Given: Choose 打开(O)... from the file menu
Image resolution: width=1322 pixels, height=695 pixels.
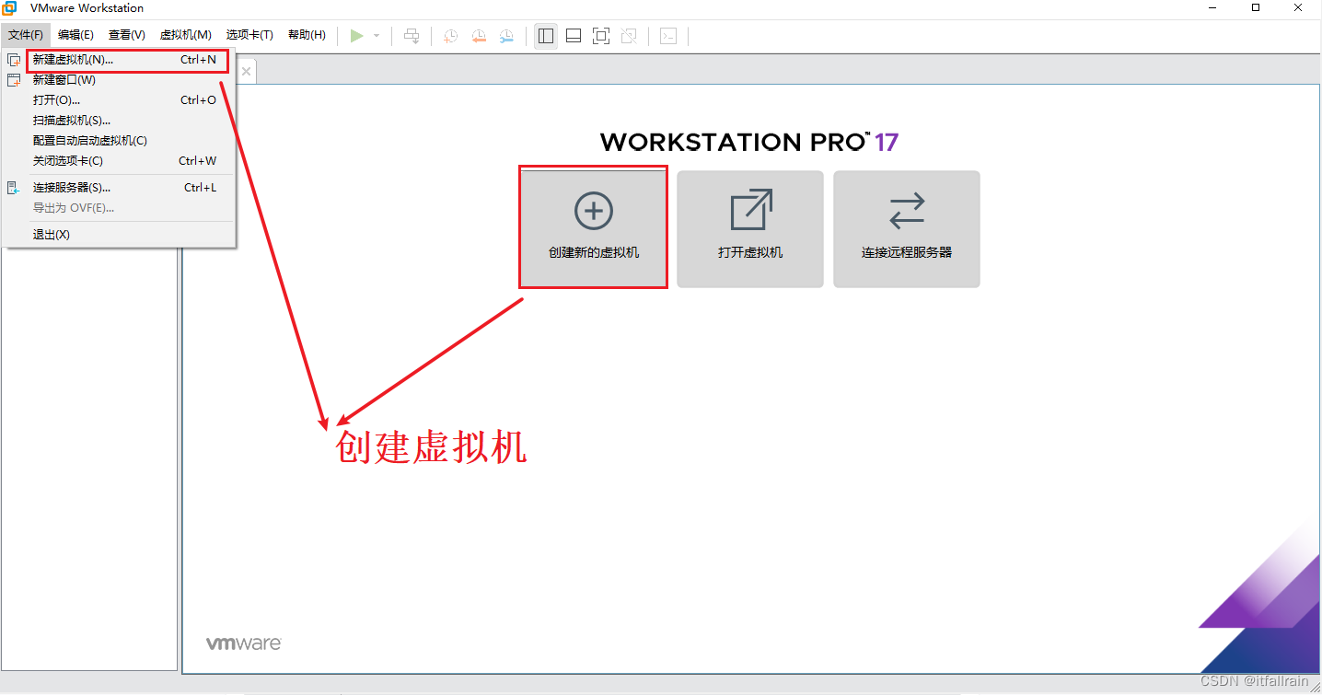Looking at the screenshot, I should pyautogui.click(x=119, y=100).
